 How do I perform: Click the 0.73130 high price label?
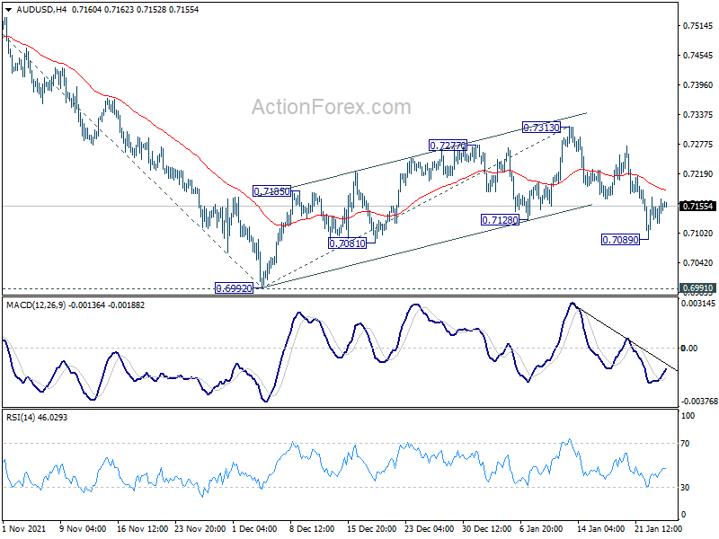(x=542, y=127)
